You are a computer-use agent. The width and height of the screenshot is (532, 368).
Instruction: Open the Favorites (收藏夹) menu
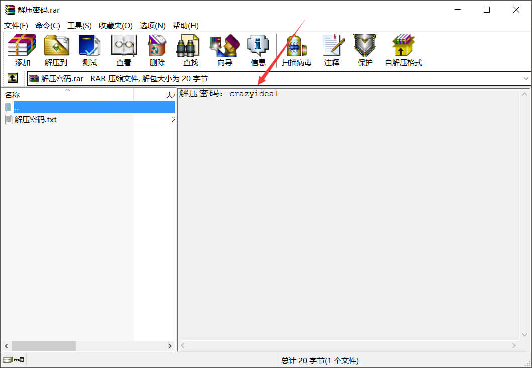click(x=116, y=26)
